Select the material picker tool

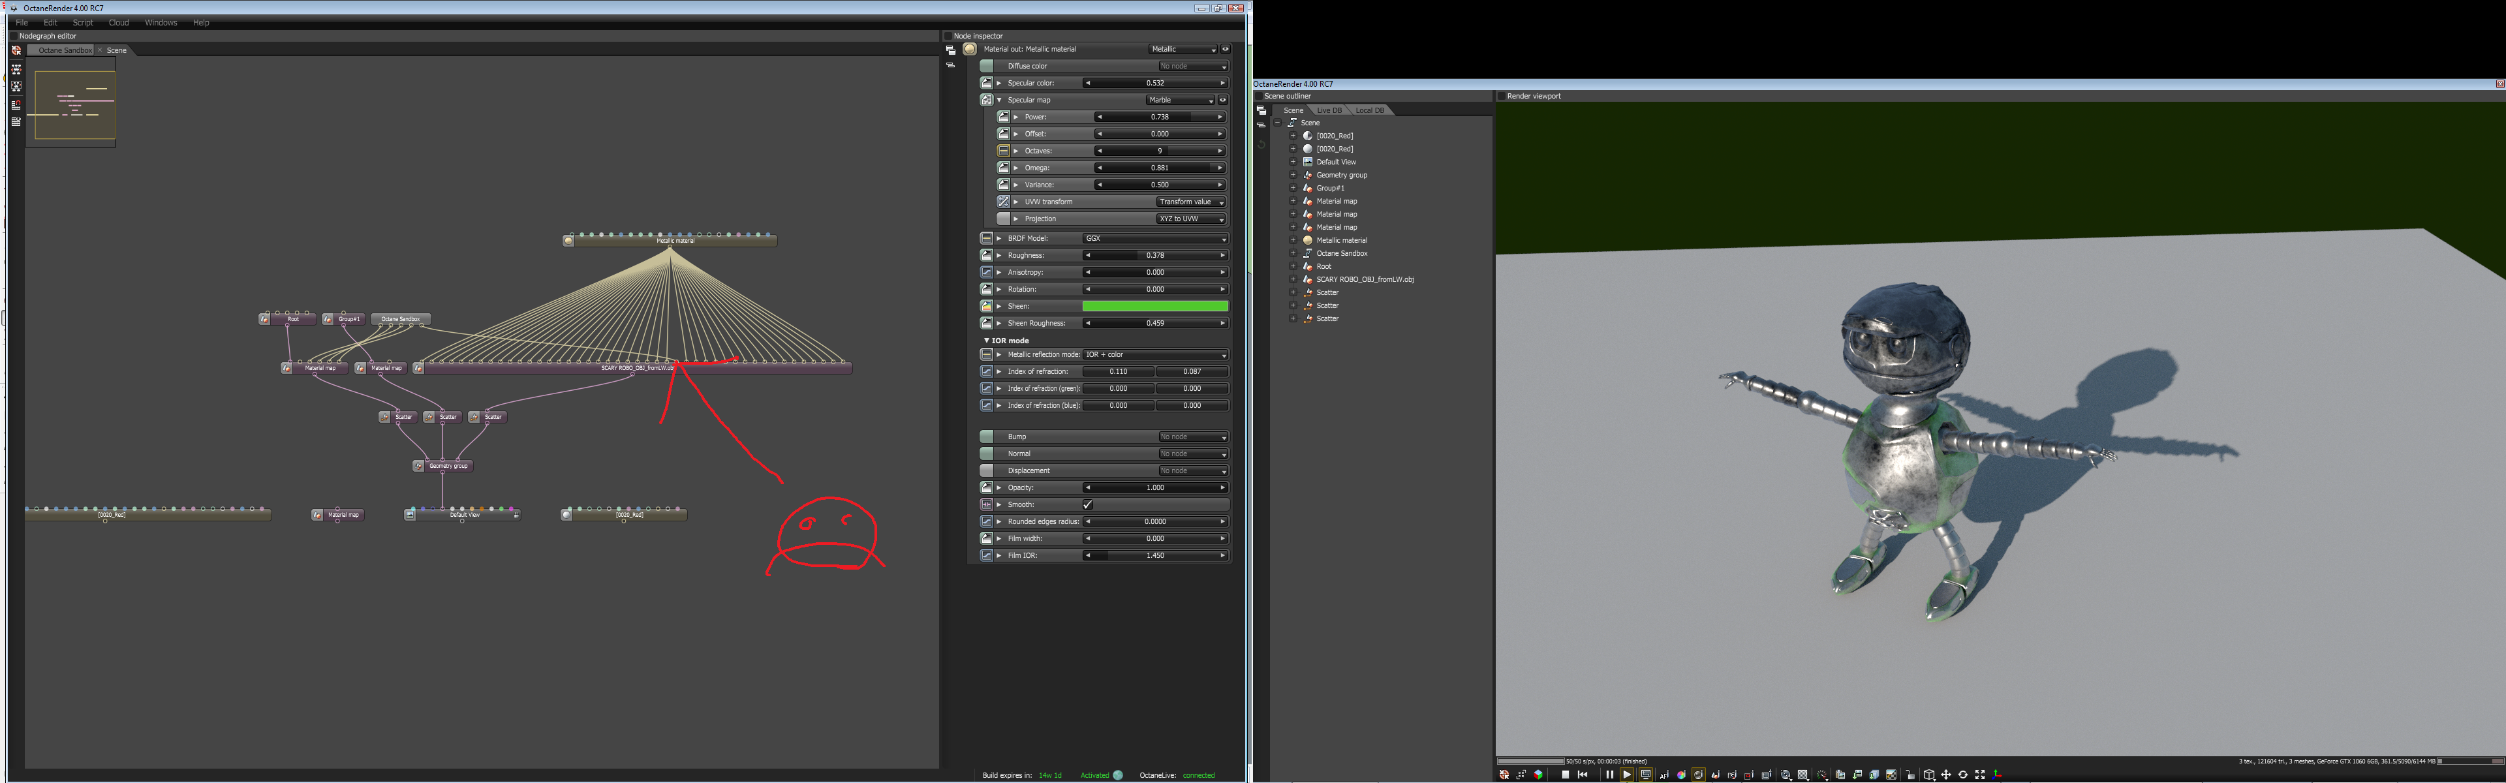click(x=1699, y=775)
